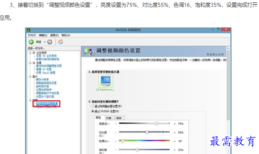Click the brightness plus button
259x154 pixels.
click(175, 124)
